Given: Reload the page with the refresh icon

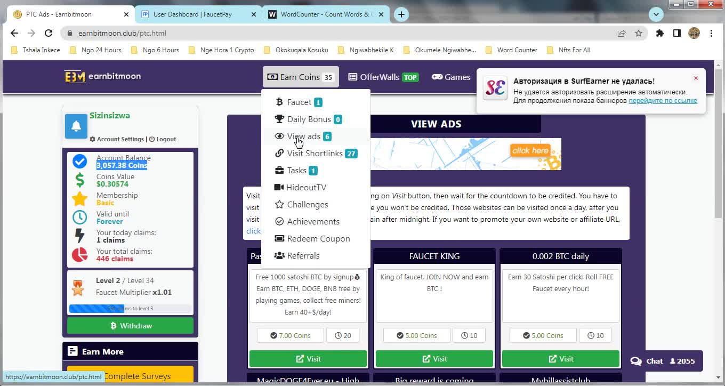Looking at the screenshot, I should (x=49, y=33).
